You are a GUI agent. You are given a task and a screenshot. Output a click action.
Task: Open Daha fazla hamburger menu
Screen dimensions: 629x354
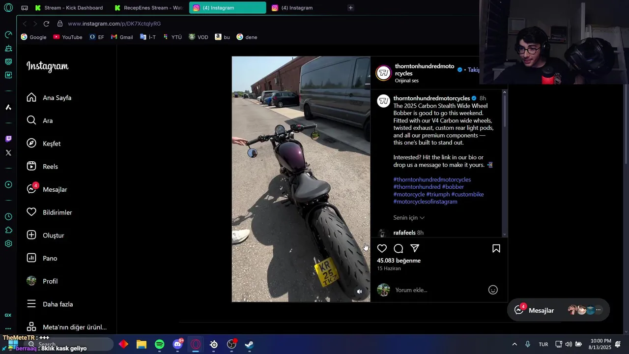(31, 304)
